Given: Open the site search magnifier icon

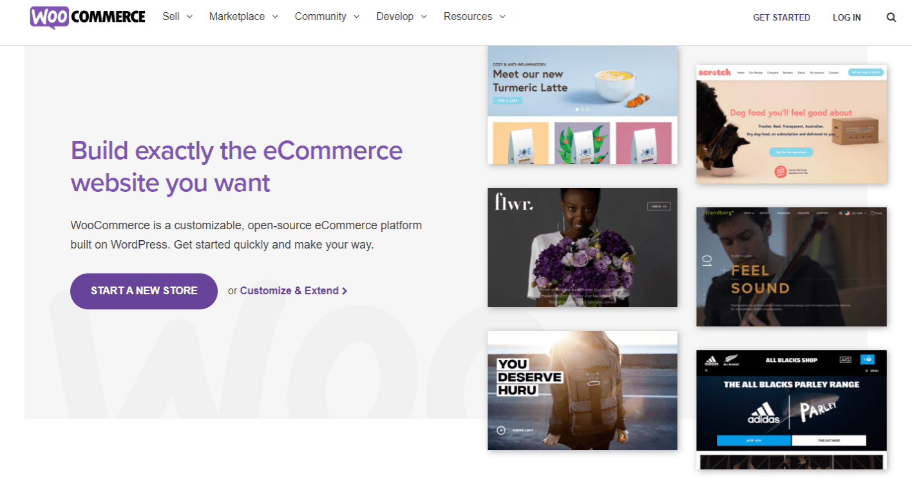Looking at the screenshot, I should tap(891, 17).
